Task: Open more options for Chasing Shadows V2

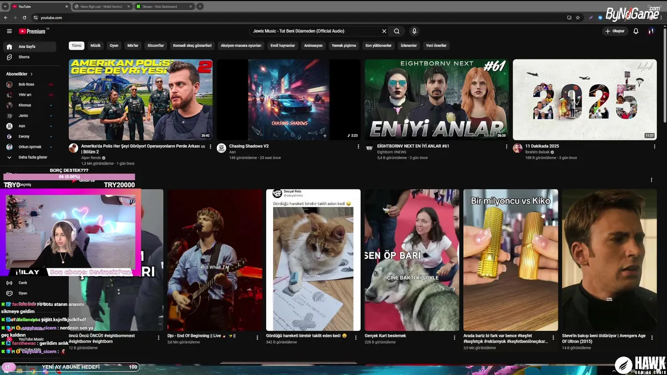Action: 358,147
